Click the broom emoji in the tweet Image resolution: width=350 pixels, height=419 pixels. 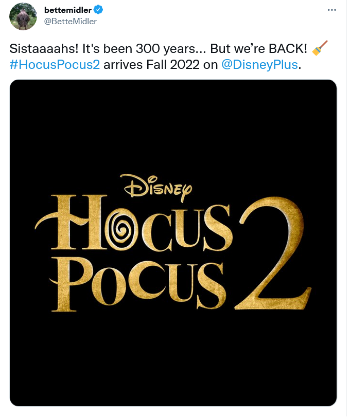[320, 49]
